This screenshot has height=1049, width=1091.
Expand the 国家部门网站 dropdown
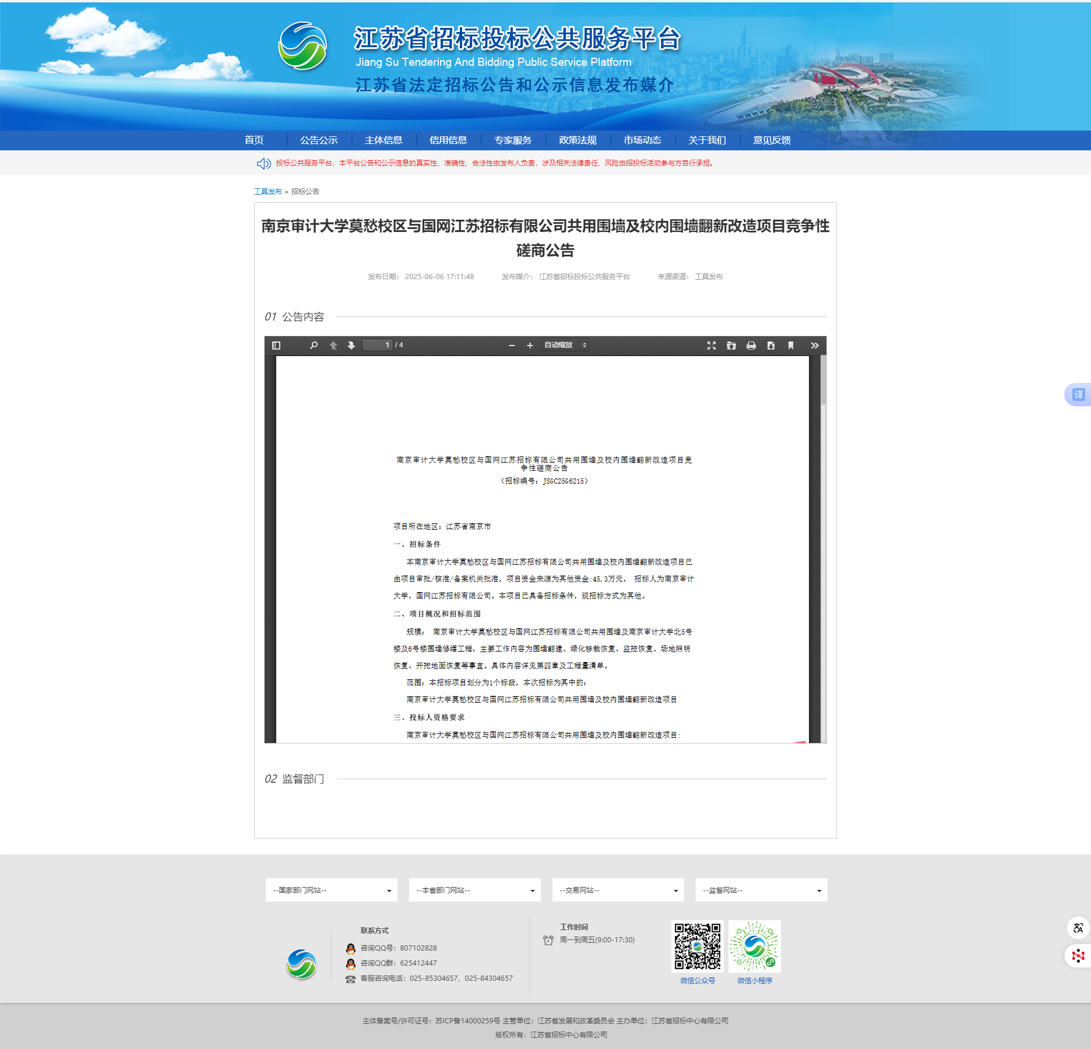pyautogui.click(x=332, y=890)
